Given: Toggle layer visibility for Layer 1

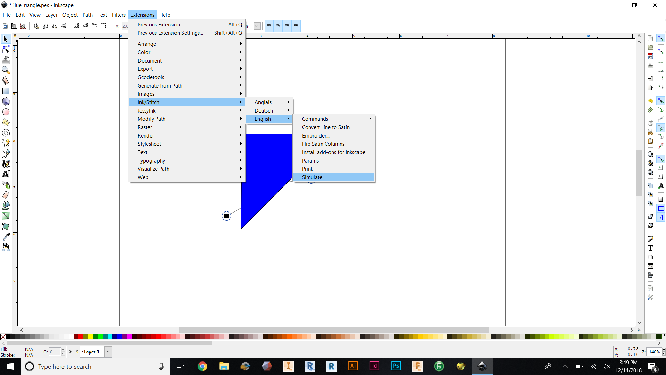Looking at the screenshot, I should [x=69, y=352].
